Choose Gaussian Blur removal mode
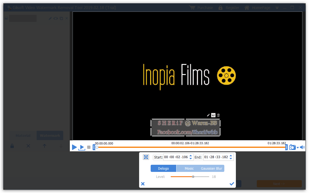This screenshot has width=309, height=193. pyautogui.click(x=211, y=168)
